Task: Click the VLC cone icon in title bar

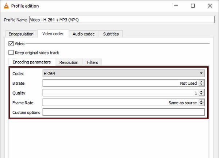Action: 6,6
